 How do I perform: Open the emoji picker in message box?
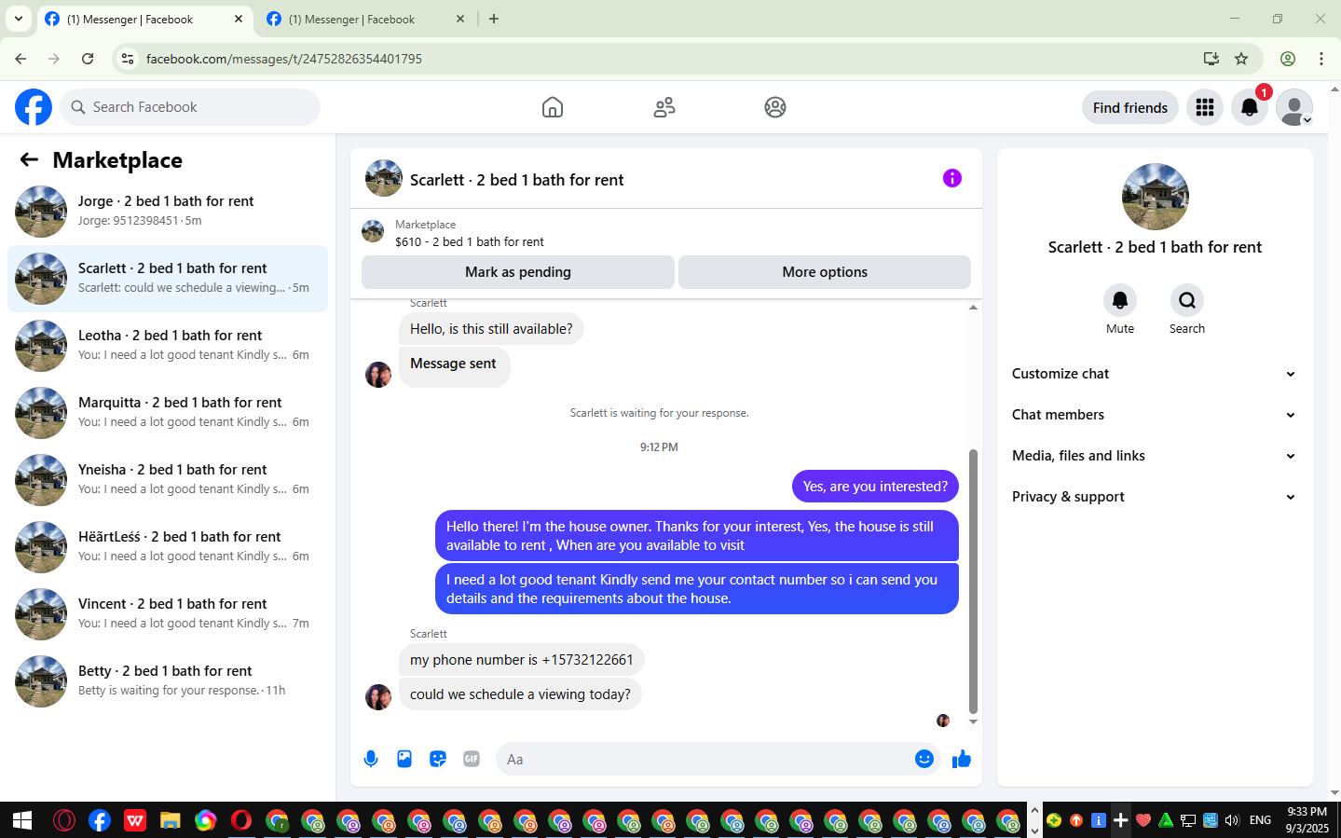coord(924,759)
